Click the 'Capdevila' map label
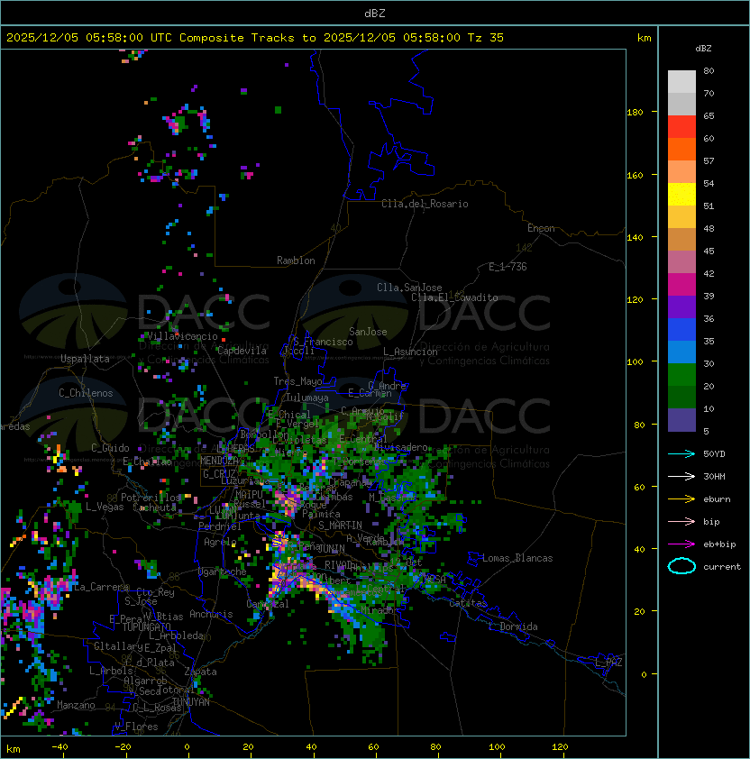Image resolution: width=750 pixels, height=759 pixels. click(242, 351)
